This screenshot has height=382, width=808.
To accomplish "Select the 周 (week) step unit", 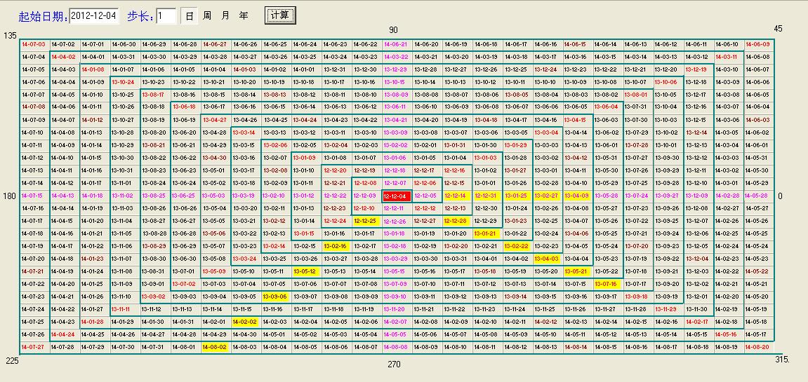I will pos(207,15).
